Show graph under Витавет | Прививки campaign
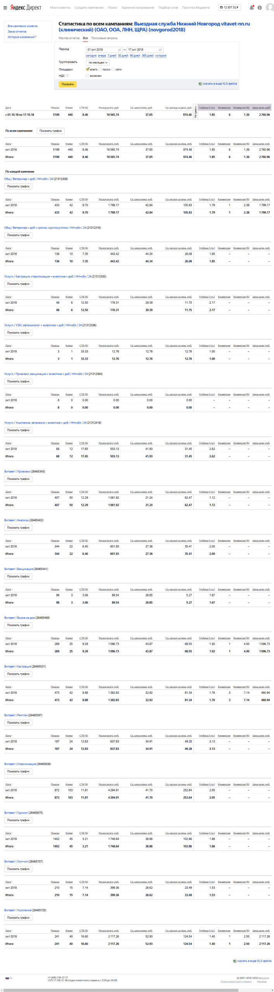The image size is (274, 992). [x=18, y=479]
